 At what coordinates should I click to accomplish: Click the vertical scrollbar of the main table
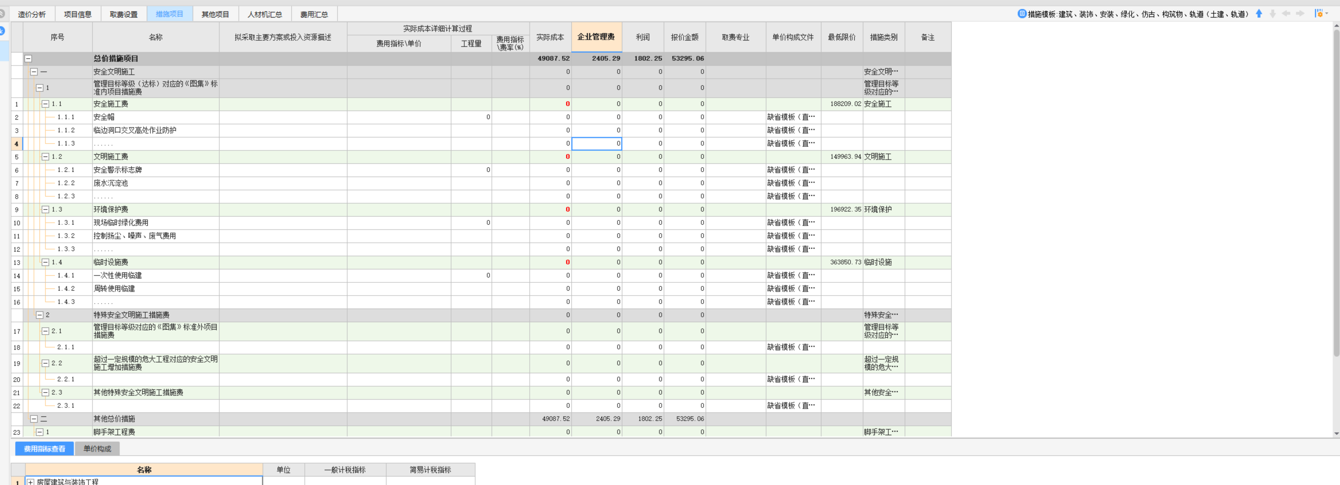coord(1336,192)
